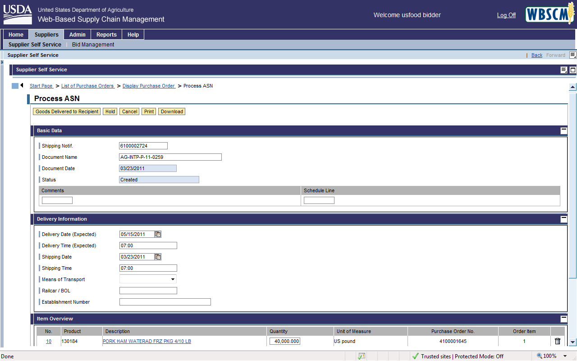
Task: Click the Hold button
Action: (x=110, y=111)
